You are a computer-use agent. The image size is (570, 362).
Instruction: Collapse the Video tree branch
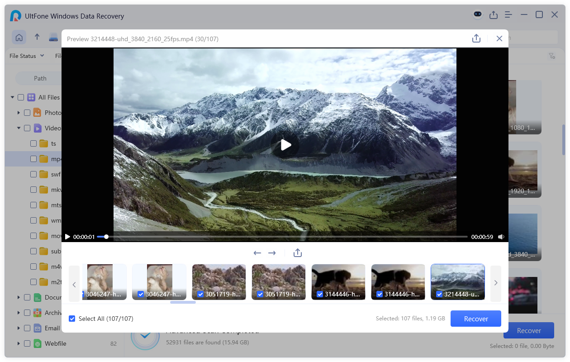(18, 128)
